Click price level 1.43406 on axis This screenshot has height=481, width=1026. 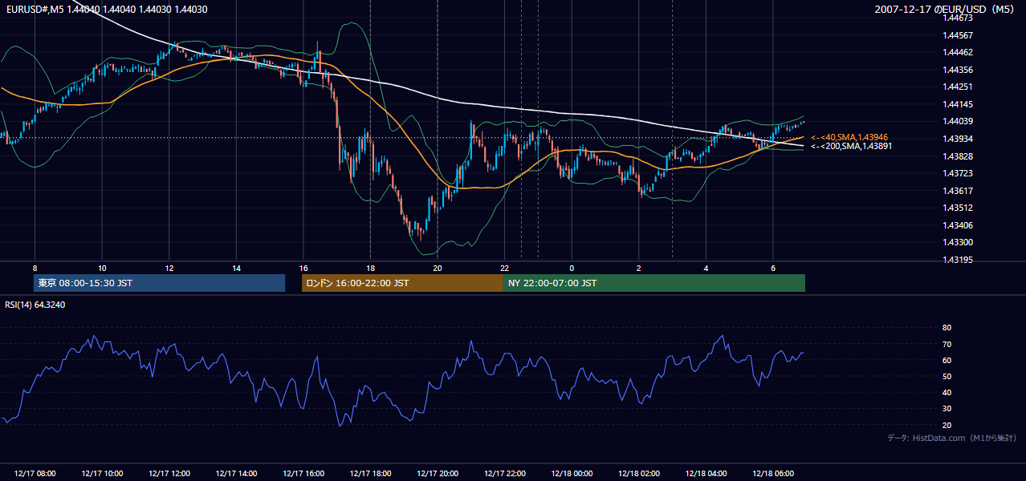(x=956, y=225)
